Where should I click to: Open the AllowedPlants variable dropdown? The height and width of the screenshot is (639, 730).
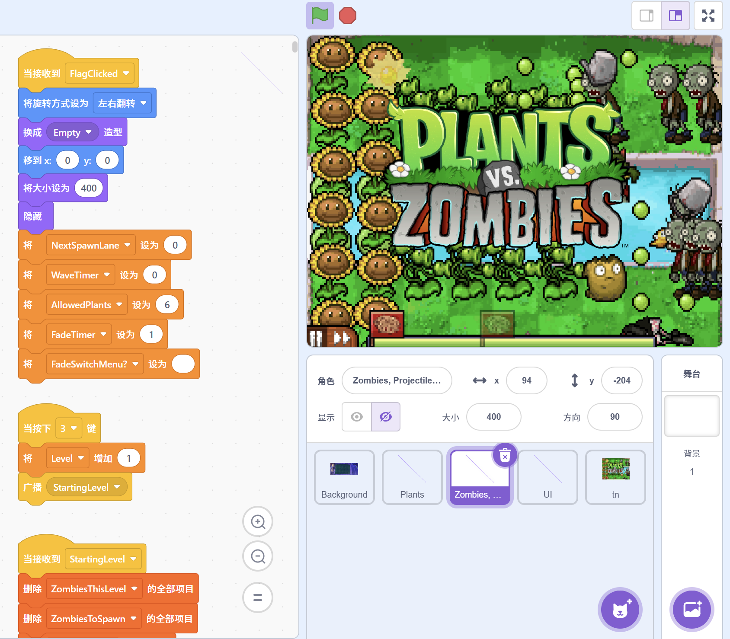click(86, 305)
